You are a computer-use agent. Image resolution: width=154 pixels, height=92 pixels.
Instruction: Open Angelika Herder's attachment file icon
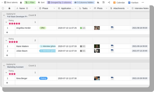(x=112, y=28)
